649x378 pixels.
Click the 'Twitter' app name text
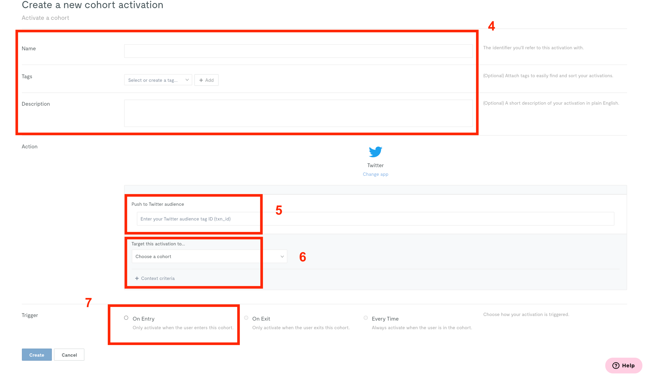(x=375, y=165)
